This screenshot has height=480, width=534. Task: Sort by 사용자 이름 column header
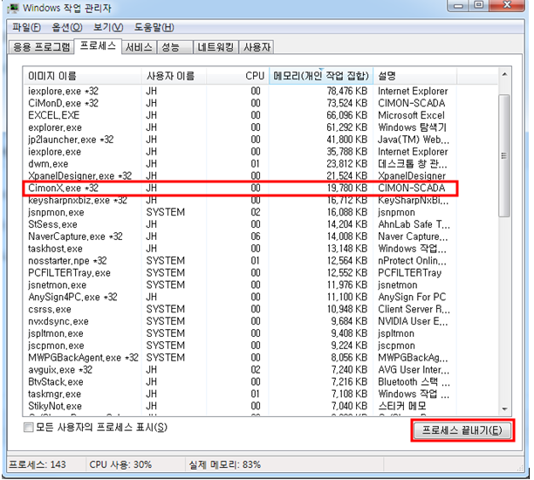(x=174, y=76)
